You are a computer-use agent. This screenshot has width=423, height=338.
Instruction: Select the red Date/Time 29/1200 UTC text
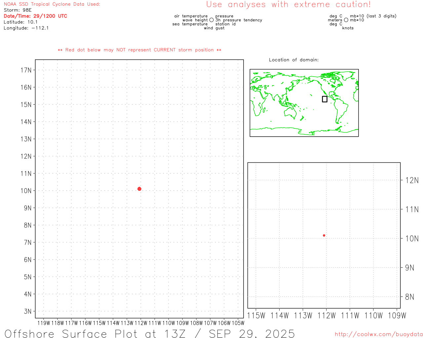tap(35, 16)
